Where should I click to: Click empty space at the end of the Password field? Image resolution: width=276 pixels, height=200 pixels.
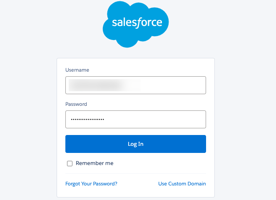[x=159, y=119]
